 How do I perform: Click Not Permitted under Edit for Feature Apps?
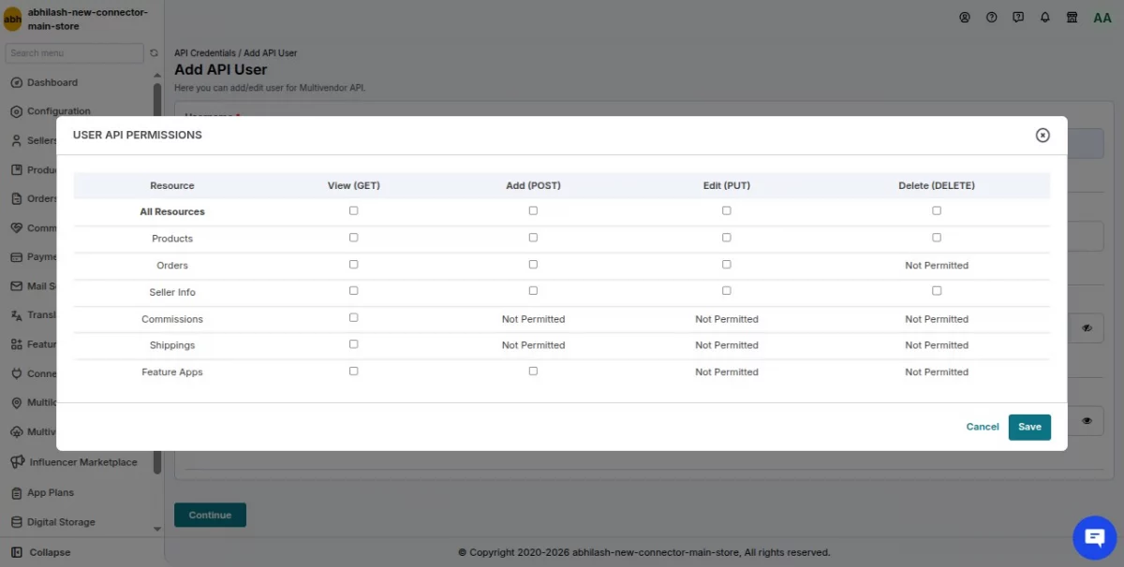tap(727, 372)
